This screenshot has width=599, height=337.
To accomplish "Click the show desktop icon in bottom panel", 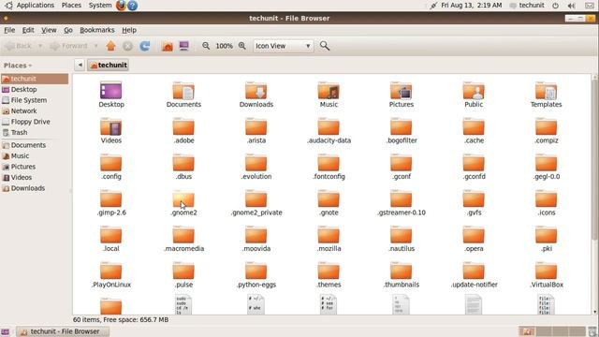I will (x=6, y=331).
